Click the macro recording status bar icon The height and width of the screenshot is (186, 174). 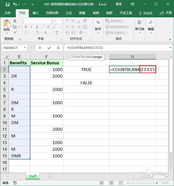coord(15,183)
